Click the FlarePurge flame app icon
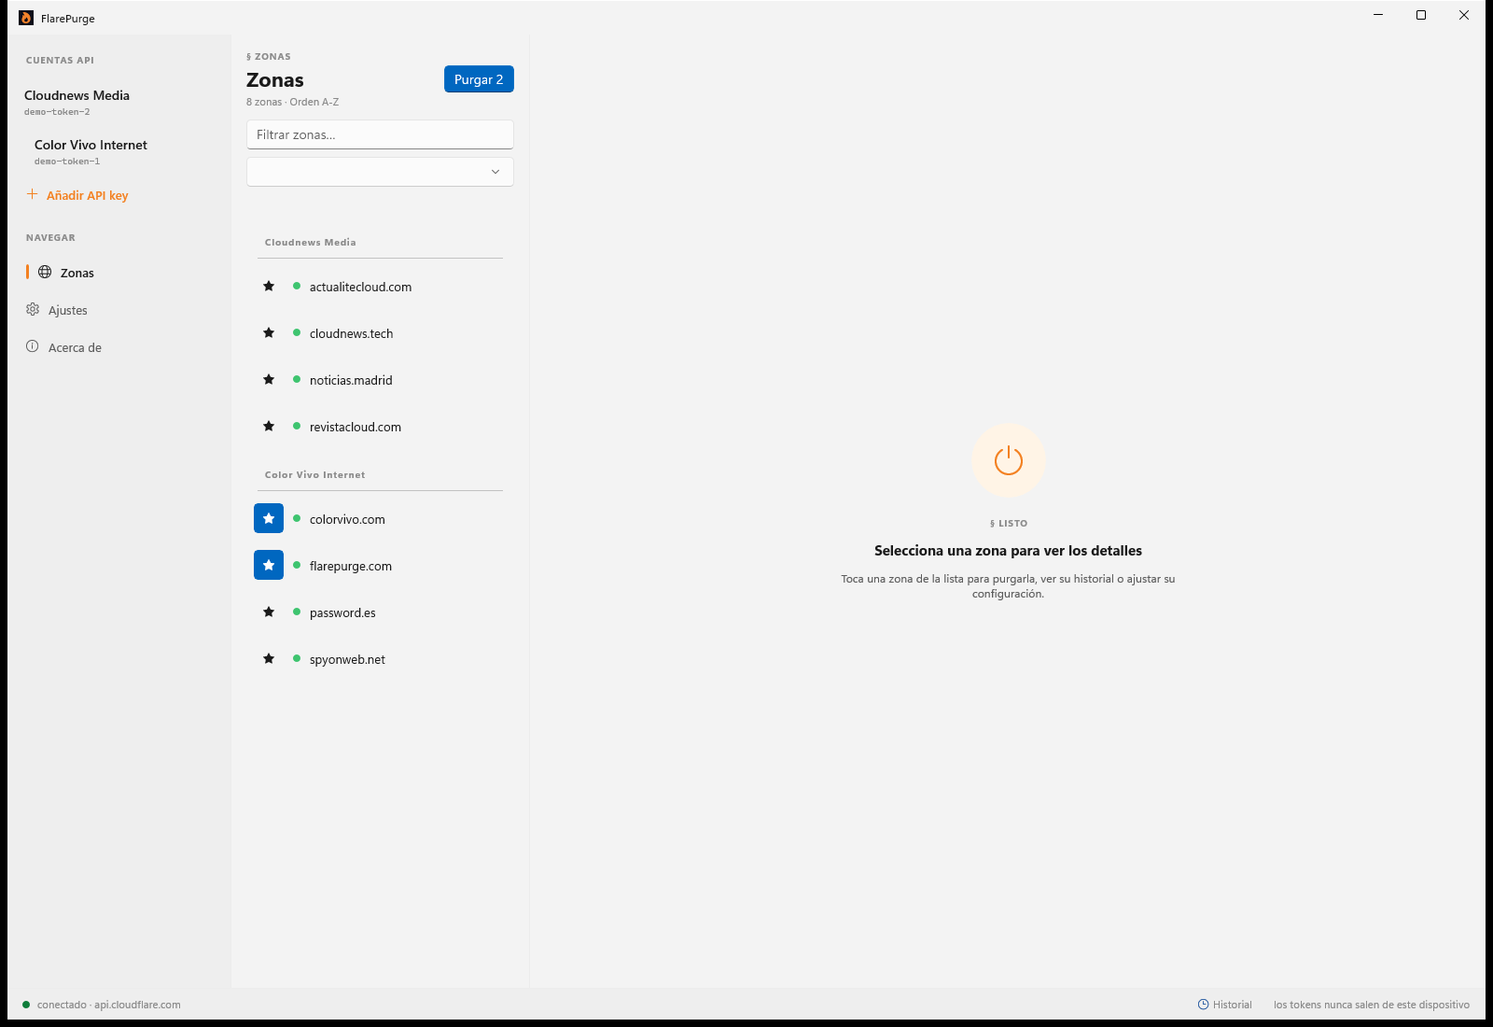This screenshot has width=1493, height=1027. pyautogui.click(x=26, y=17)
